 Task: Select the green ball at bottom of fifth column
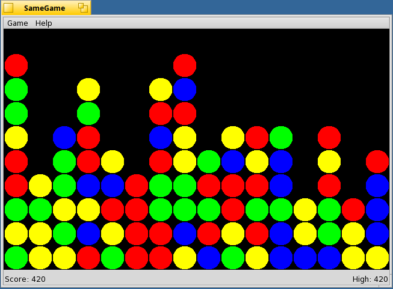[x=113, y=258]
